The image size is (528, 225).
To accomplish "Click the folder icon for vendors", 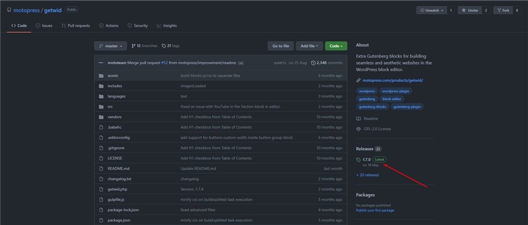I will tap(101, 117).
